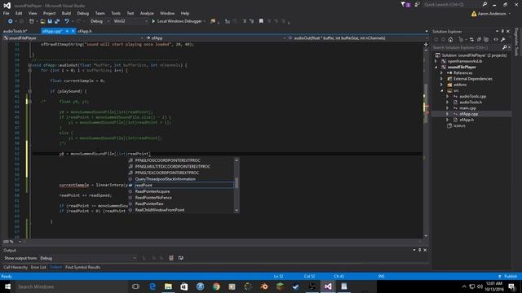Pin the Output panel with auto-hide icon
522x293 pixels.
pyautogui.click(x=419, y=250)
